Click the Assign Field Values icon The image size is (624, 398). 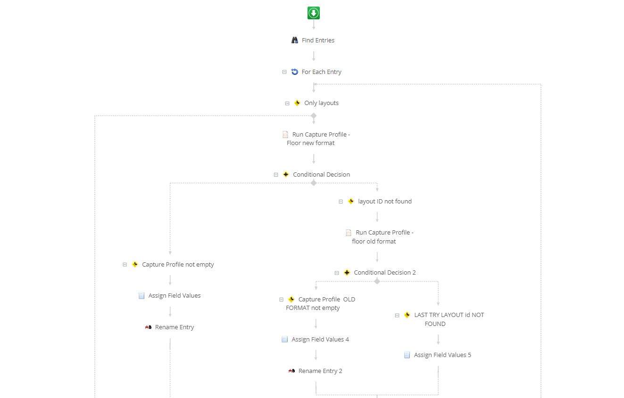pos(141,295)
